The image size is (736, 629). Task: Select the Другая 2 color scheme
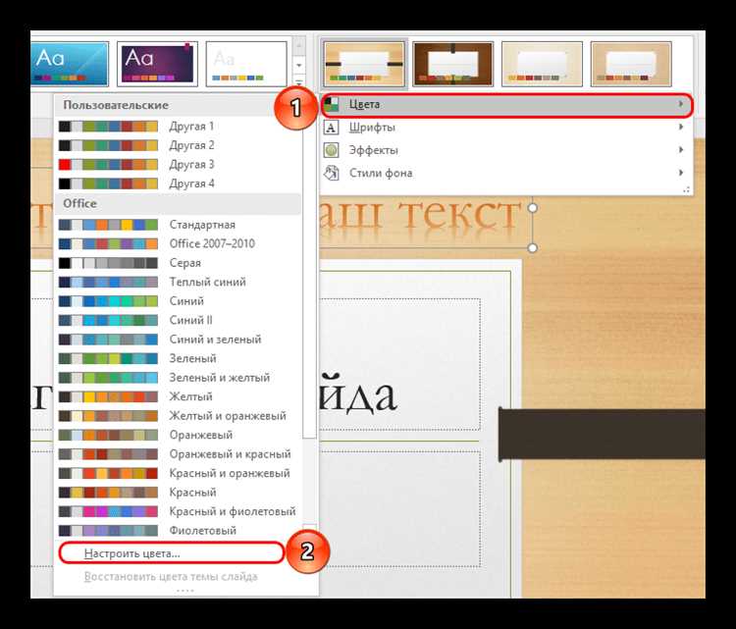tap(179, 145)
